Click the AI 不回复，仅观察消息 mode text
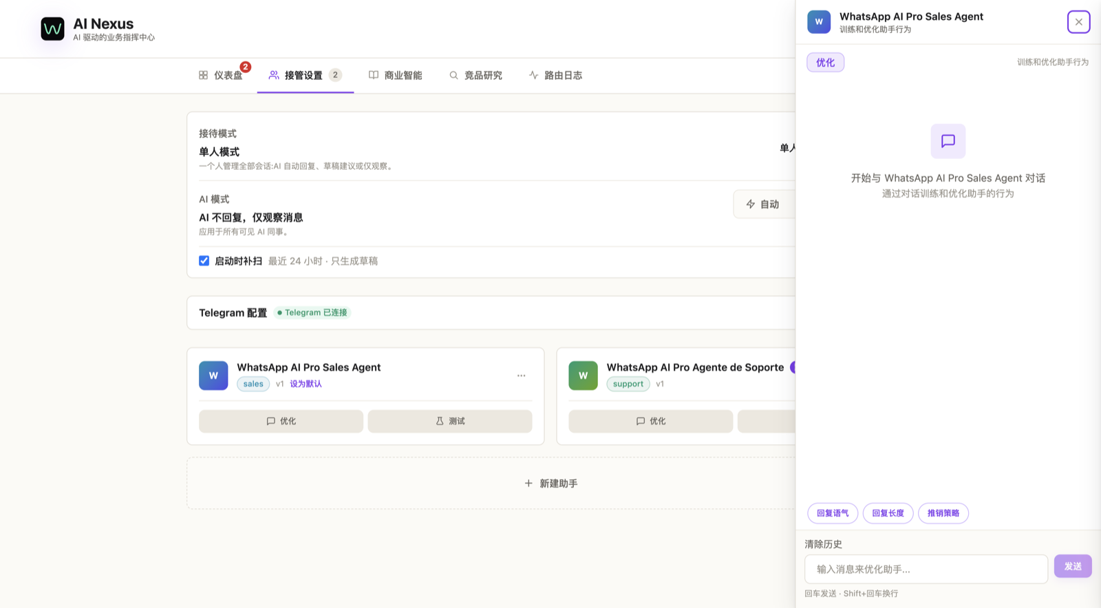Viewport: 1101px width, 608px height. (250, 217)
